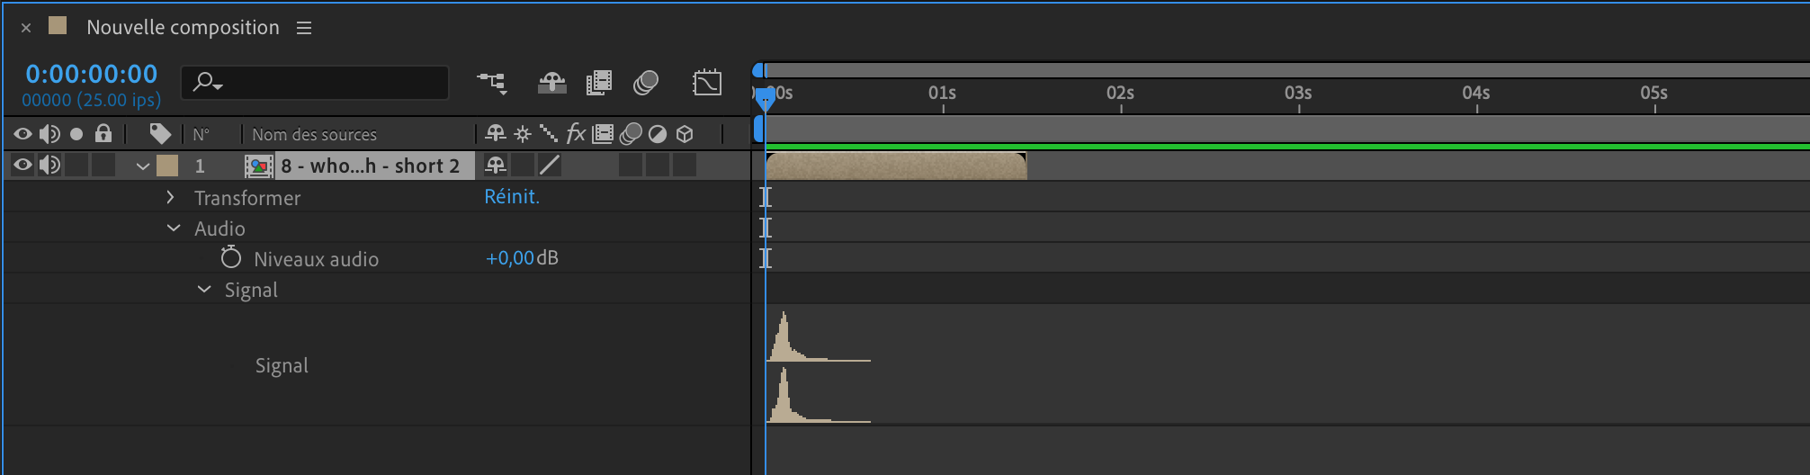The image size is (1810, 475).
Task: Click the motion blur column header
Action: click(631, 134)
